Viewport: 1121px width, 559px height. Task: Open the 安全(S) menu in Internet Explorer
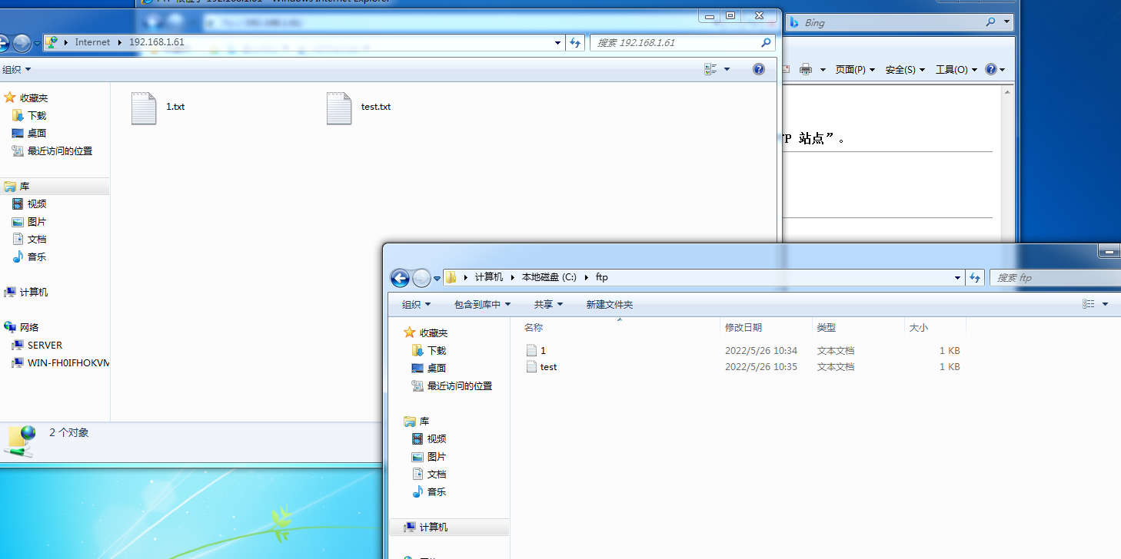tap(905, 69)
